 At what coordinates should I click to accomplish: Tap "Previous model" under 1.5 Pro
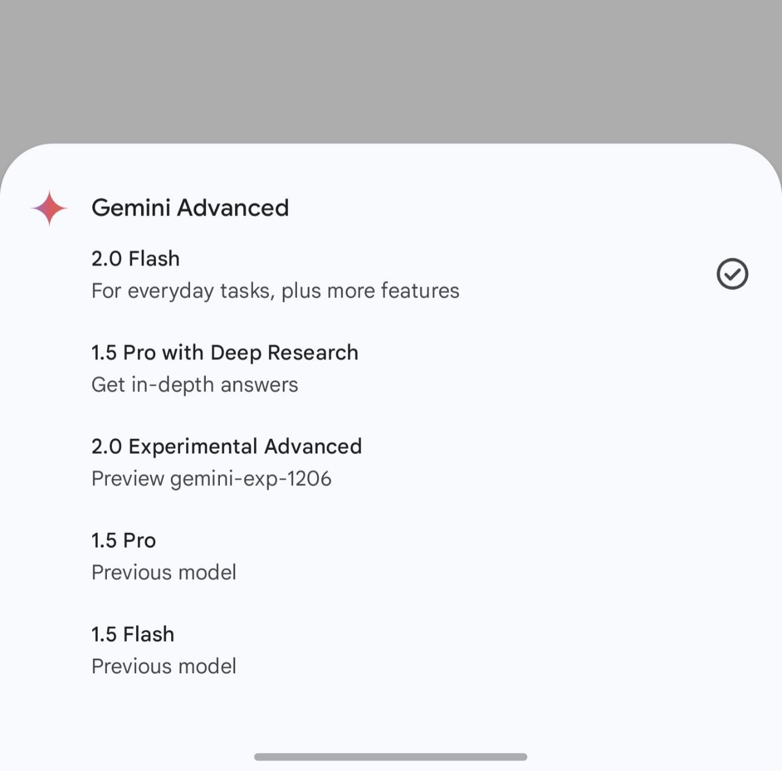click(x=163, y=573)
